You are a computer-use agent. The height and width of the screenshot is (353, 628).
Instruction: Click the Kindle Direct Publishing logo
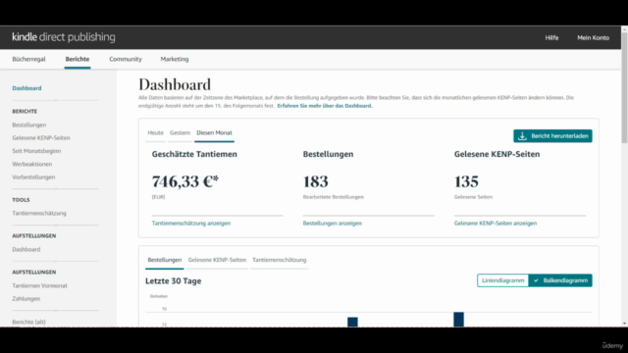64,37
